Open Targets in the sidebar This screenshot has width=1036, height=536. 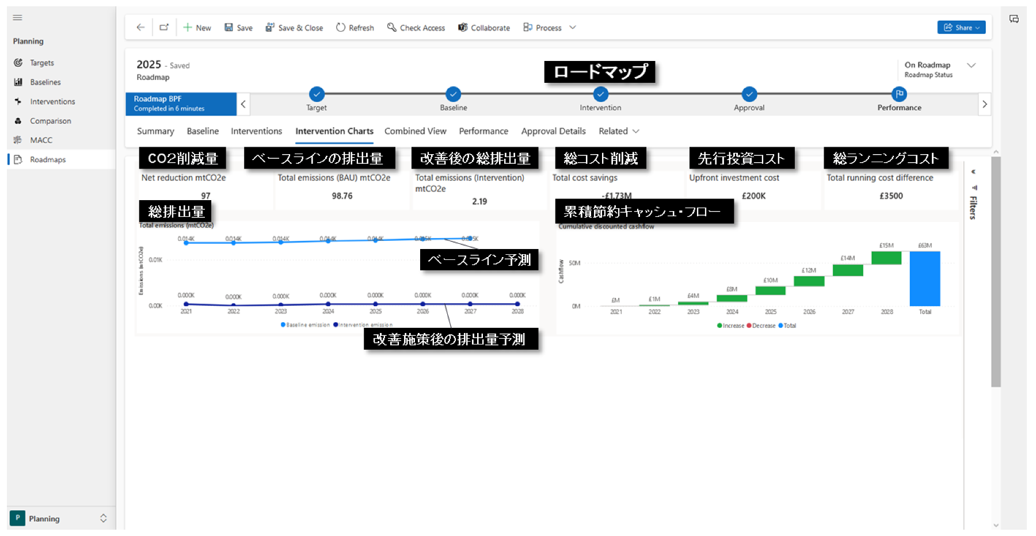(x=41, y=63)
